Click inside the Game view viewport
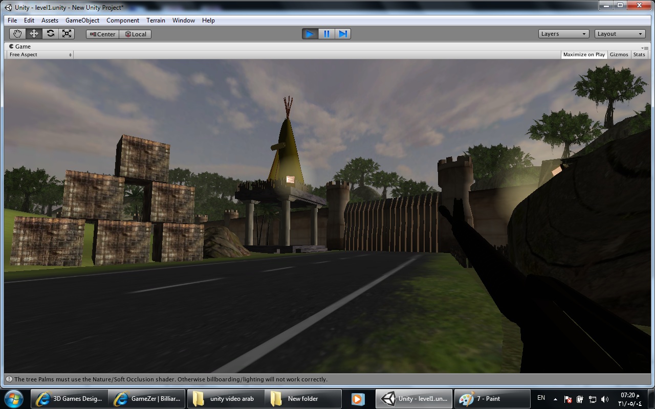This screenshot has height=409, width=655. (326, 216)
